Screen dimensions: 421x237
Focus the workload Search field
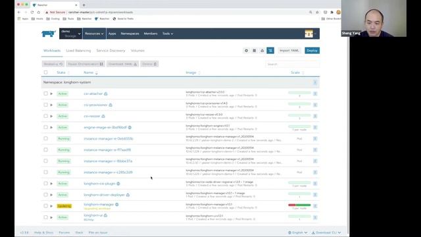[292, 65]
